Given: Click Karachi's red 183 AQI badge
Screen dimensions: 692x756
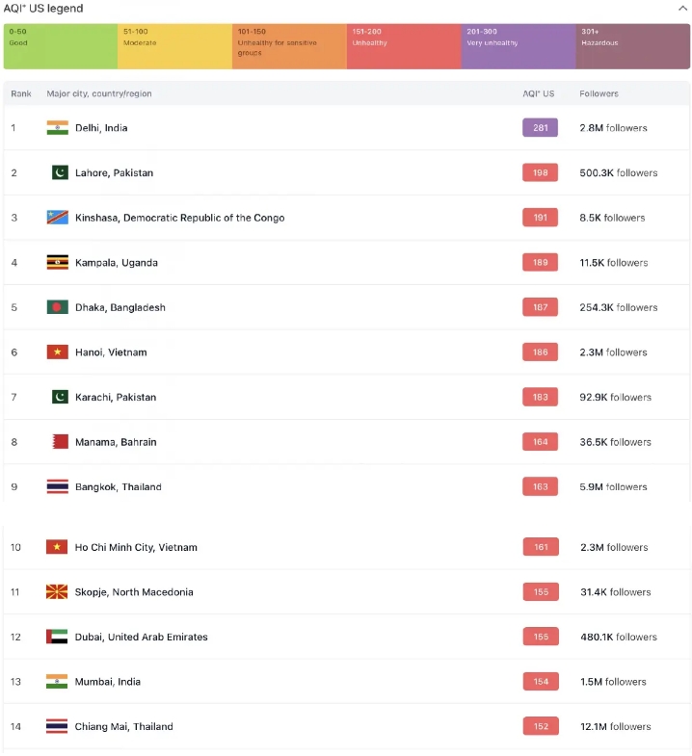Looking at the screenshot, I should coord(540,397).
